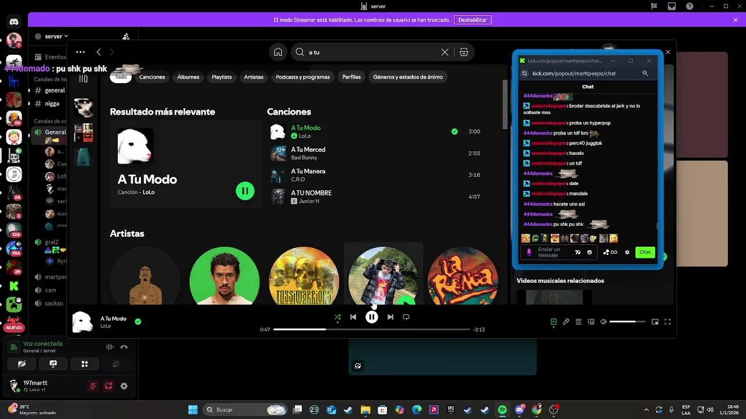Go to Spotify Home via house icon

point(278,52)
